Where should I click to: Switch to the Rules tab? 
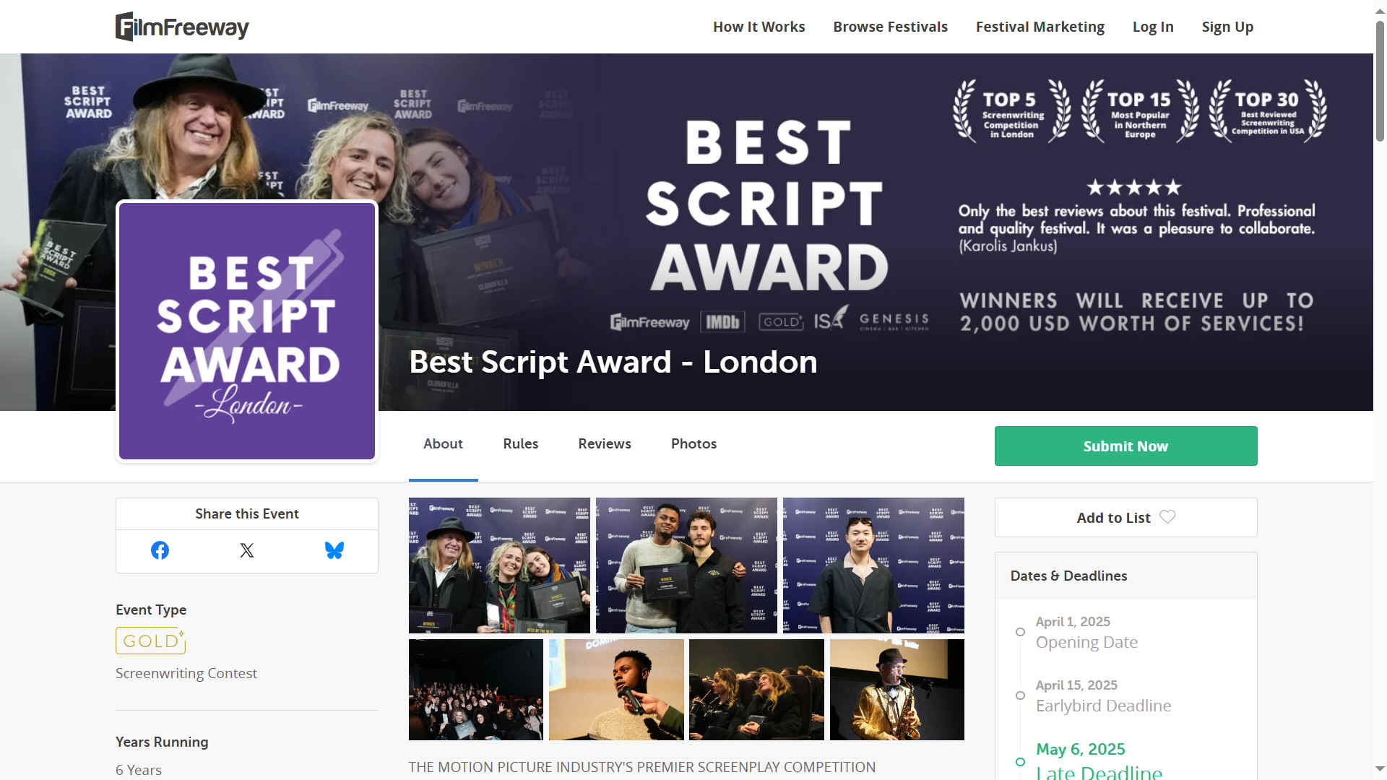click(x=520, y=443)
